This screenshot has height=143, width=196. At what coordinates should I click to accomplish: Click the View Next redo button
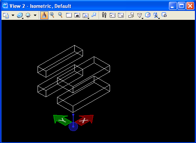click(x=121, y=15)
